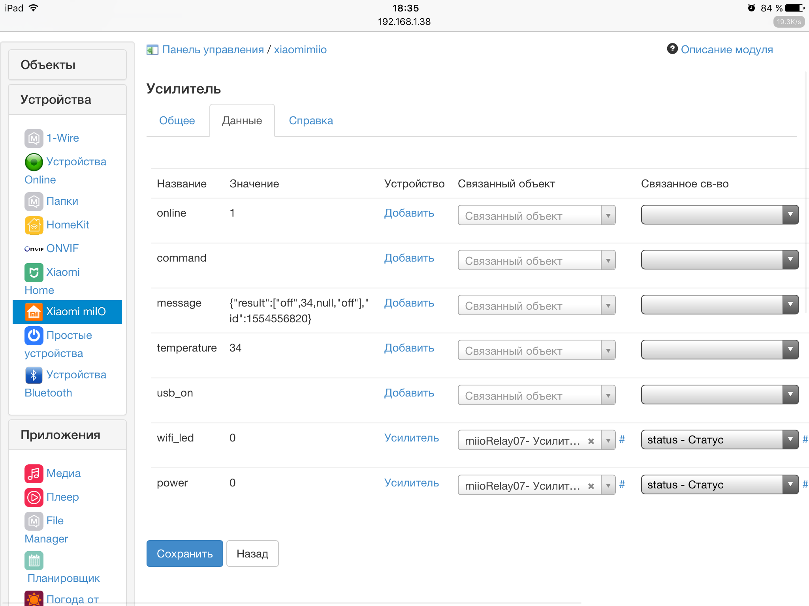Open the Планировщик calendar icon
The image size is (809, 606).
pyautogui.click(x=34, y=560)
